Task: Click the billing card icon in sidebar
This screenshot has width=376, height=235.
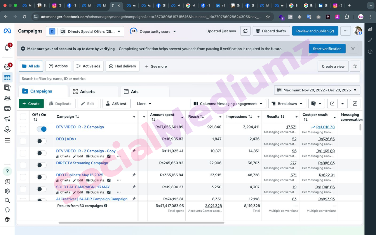Action: 7,109
